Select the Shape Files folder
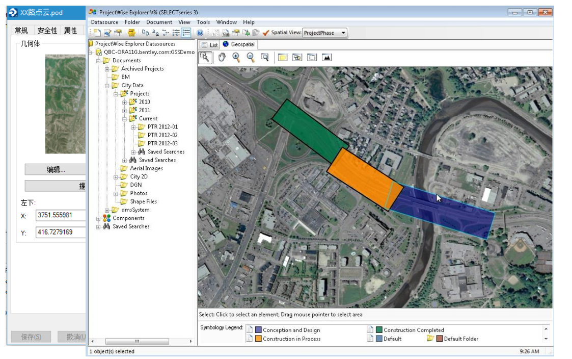572x359 pixels. click(143, 201)
